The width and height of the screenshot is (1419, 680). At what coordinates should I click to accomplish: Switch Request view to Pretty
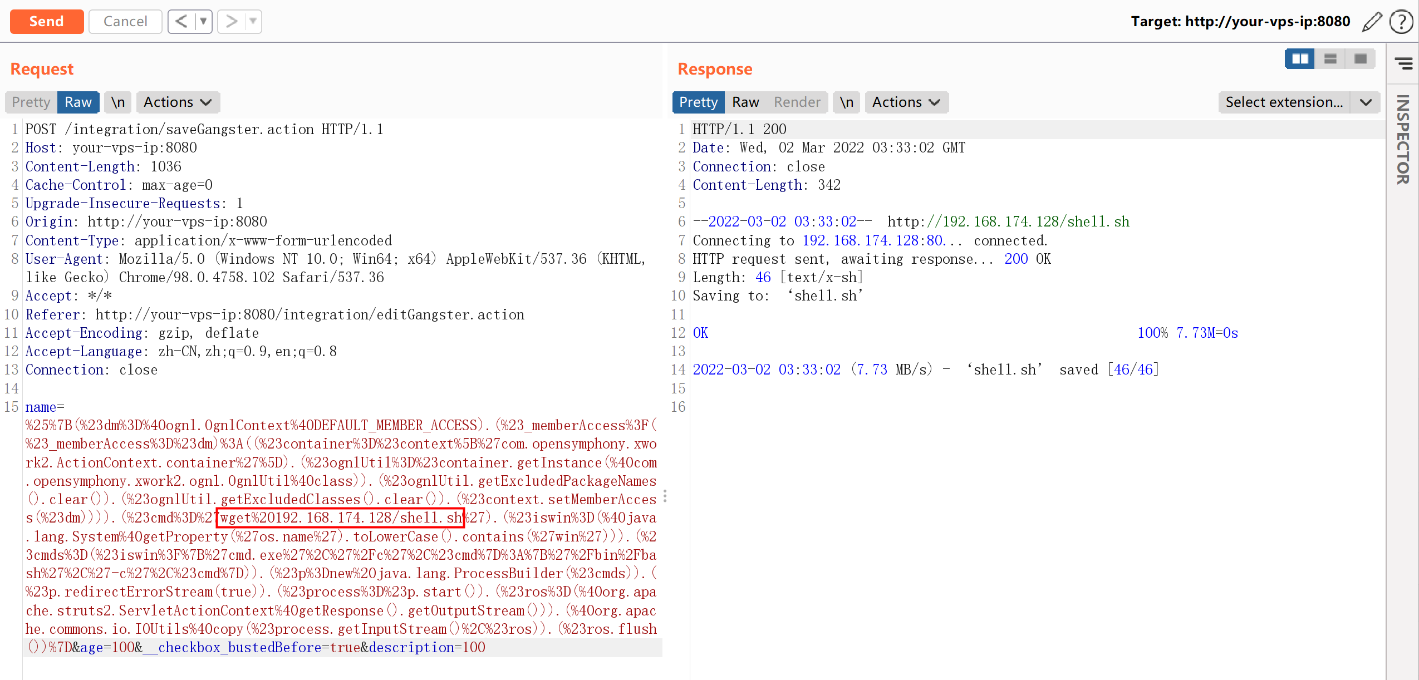31,102
